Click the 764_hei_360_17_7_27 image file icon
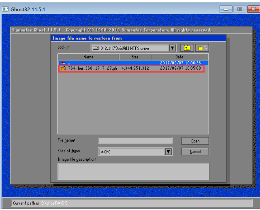The image size is (260, 210). pos(64,68)
